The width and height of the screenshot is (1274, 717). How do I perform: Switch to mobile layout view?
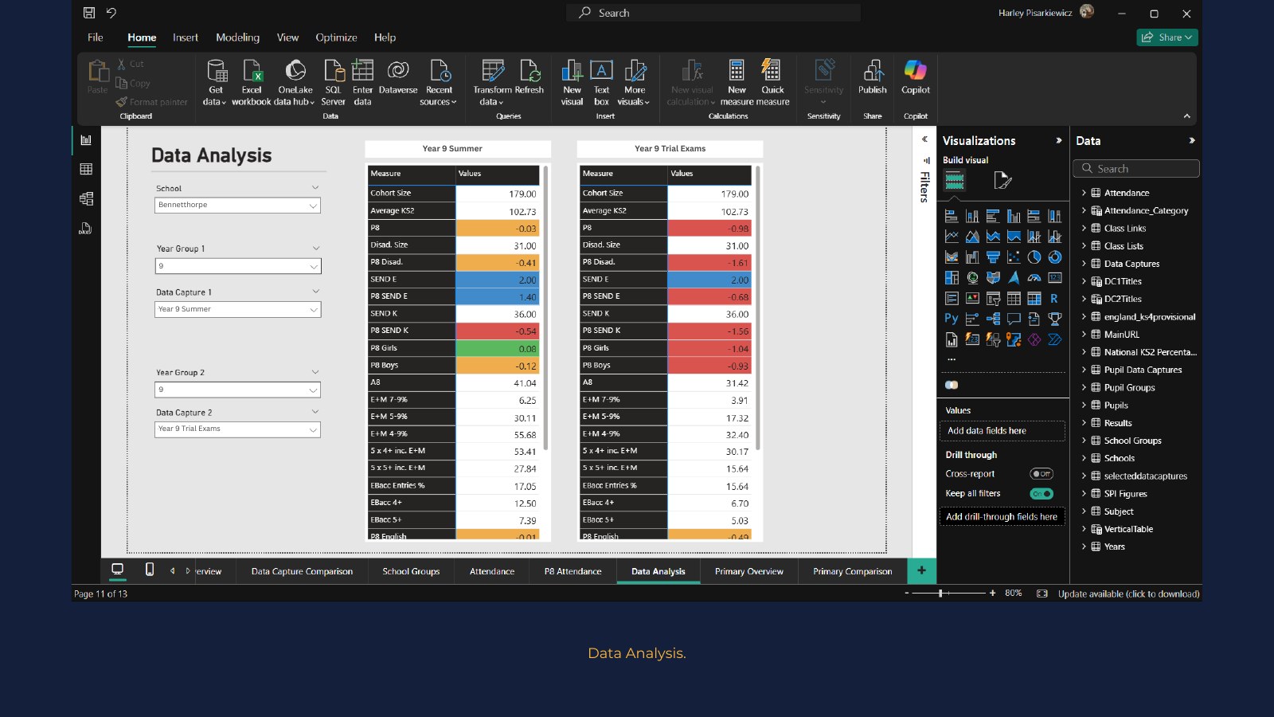click(x=150, y=570)
